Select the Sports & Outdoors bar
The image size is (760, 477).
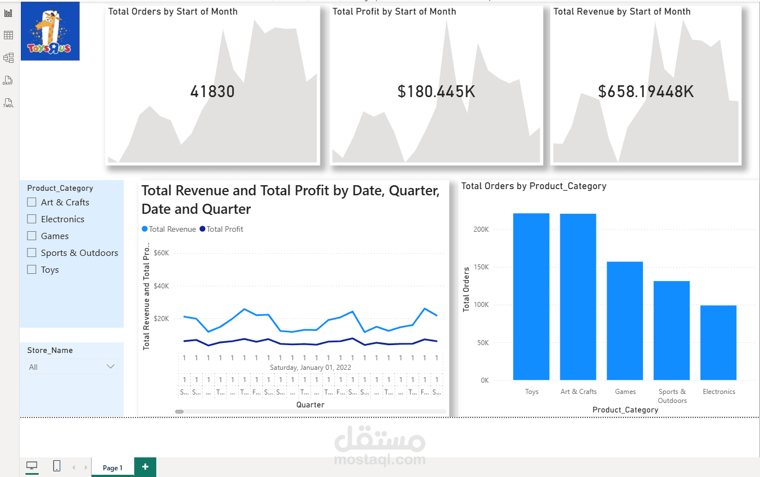[x=671, y=331]
